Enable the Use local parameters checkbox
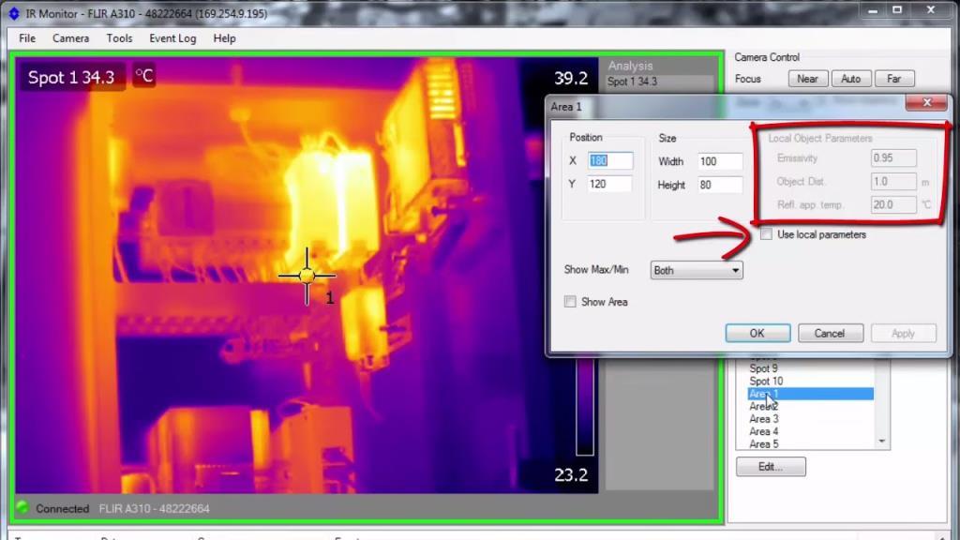Screen dimensions: 960x540 coord(767,234)
